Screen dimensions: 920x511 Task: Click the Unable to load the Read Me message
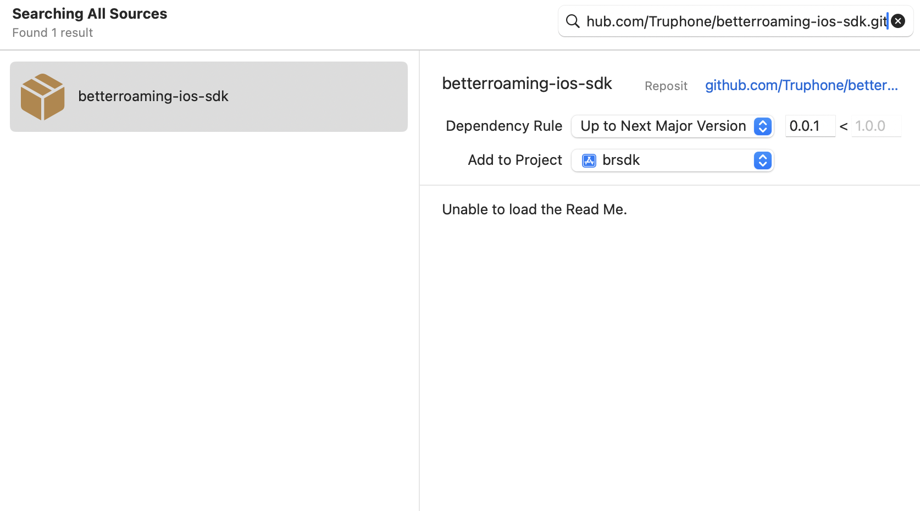tap(534, 209)
